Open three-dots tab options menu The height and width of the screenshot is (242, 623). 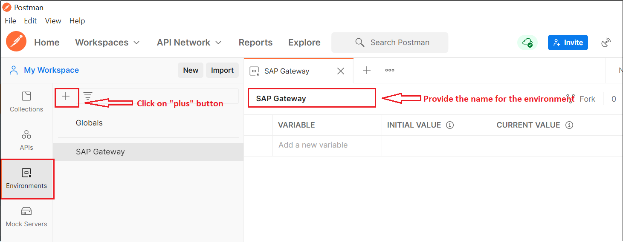389,71
